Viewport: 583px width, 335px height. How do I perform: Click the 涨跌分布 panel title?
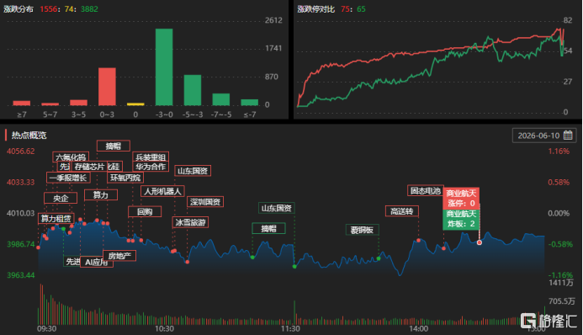19,9
